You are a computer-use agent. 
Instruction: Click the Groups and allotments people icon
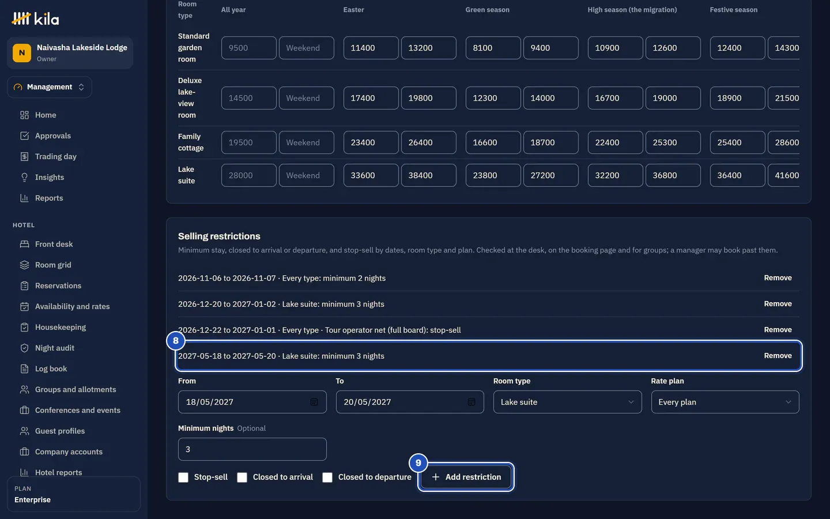pos(24,389)
